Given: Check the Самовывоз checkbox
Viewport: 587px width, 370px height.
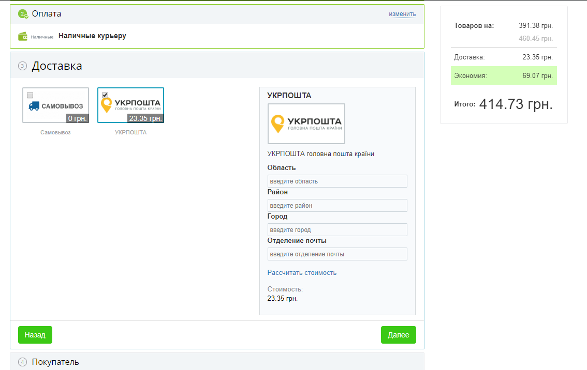Looking at the screenshot, I should point(30,95).
